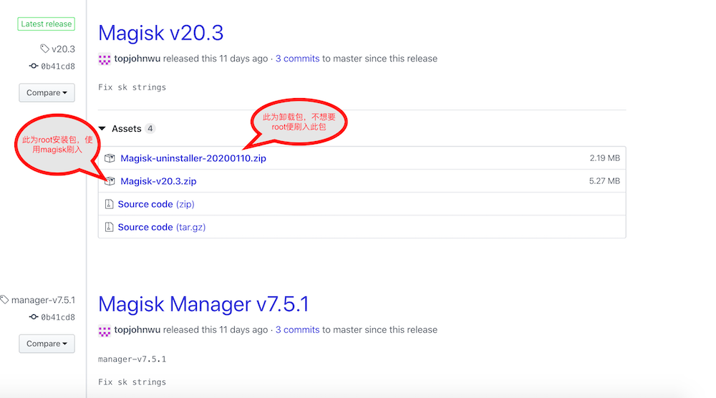
Task: Download Source code (tar.gz)
Action: coord(162,227)
